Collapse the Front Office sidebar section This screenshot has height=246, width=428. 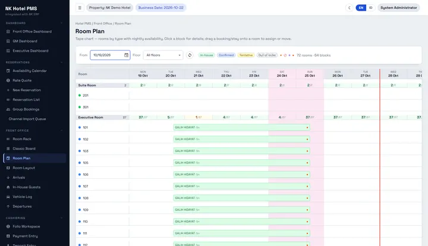point(61,131)
